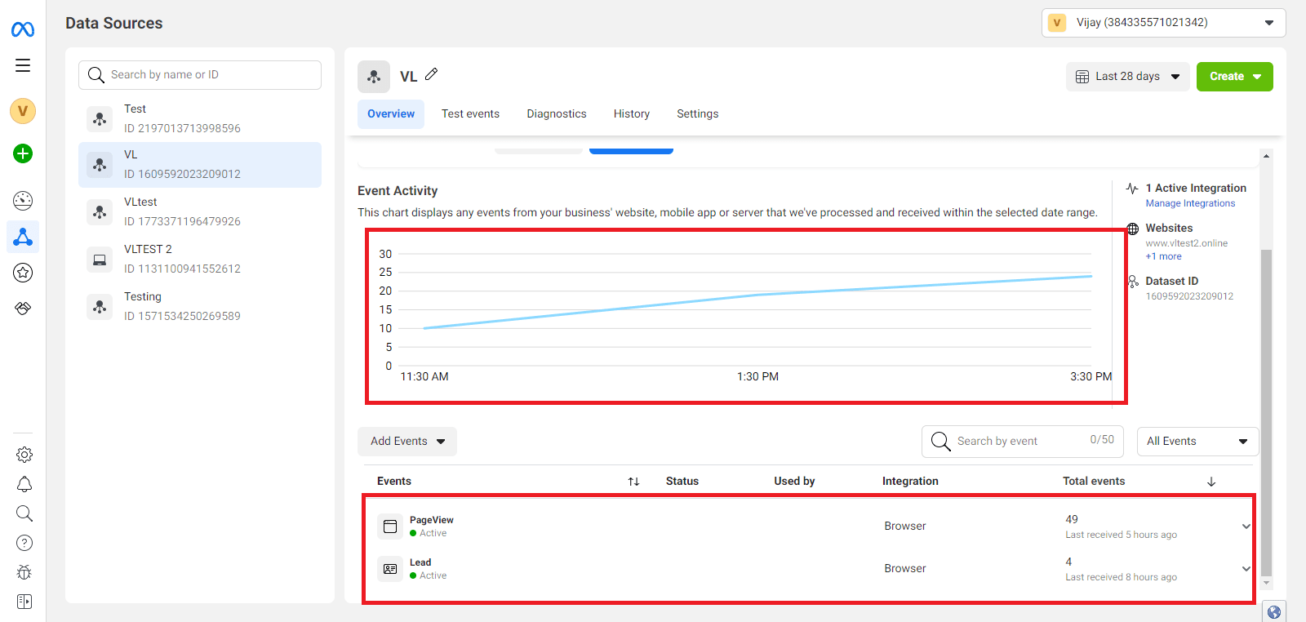Open the Data Sources sidebar icon
The width and height of the screenshot is (1306, 622).
(23, 237)
